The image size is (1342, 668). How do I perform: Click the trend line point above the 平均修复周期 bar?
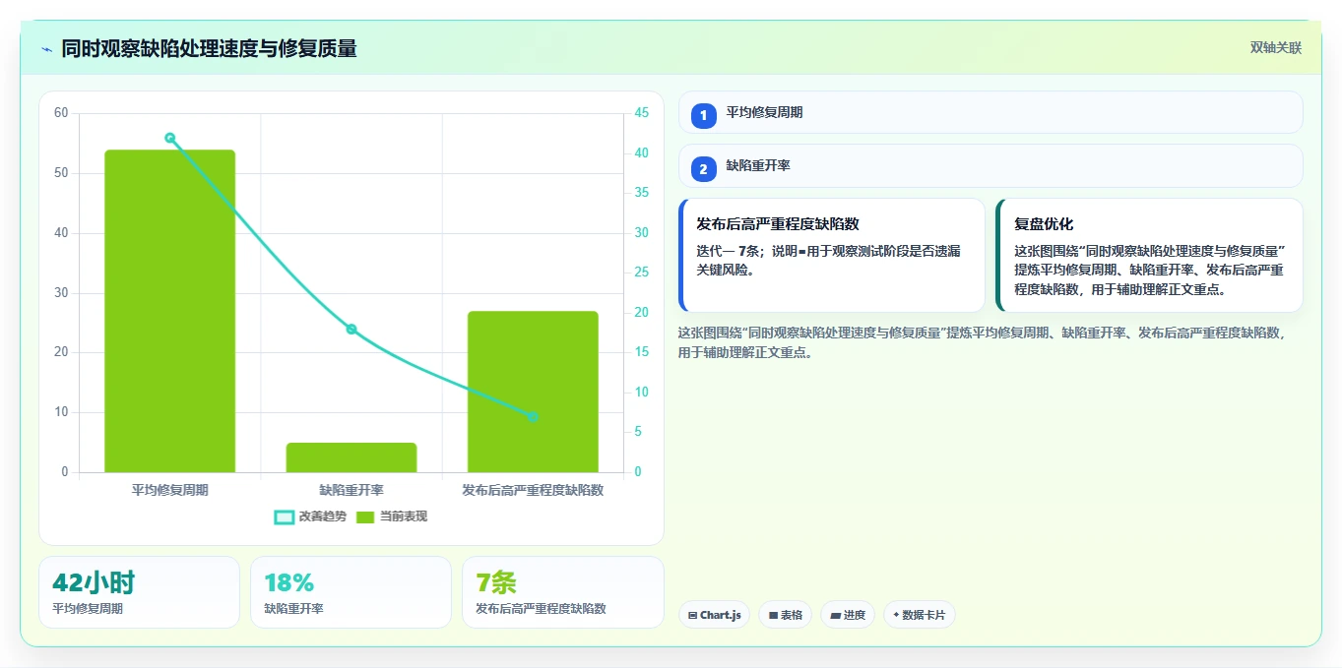[x=170, y=138]
